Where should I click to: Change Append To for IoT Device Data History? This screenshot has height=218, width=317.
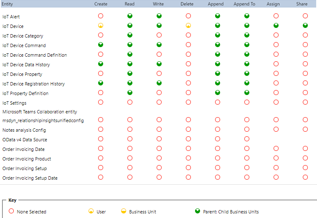pos(247,64)
